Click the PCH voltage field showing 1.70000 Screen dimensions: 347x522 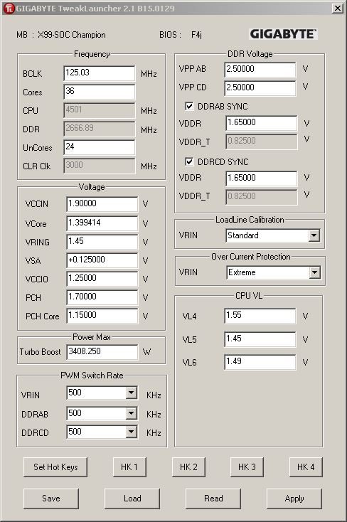click(102, 297)
